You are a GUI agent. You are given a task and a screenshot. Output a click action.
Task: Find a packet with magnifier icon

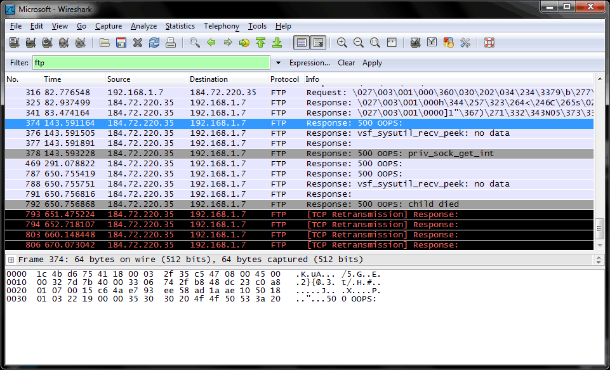click(195, 43)
